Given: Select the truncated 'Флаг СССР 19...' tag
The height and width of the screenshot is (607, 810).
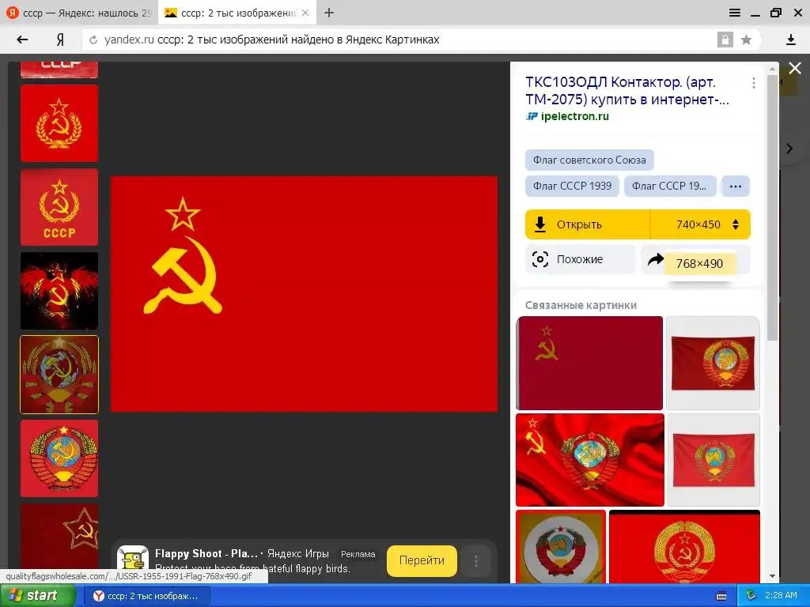Looking at the screenshot, I should (670, 186).
